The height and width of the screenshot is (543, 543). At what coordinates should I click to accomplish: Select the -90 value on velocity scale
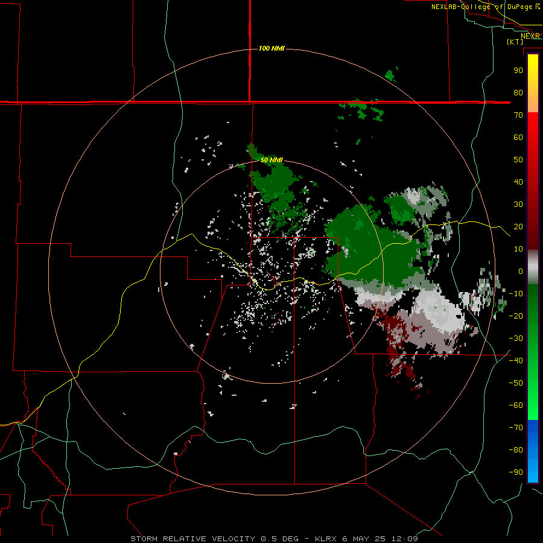[516, 472]
